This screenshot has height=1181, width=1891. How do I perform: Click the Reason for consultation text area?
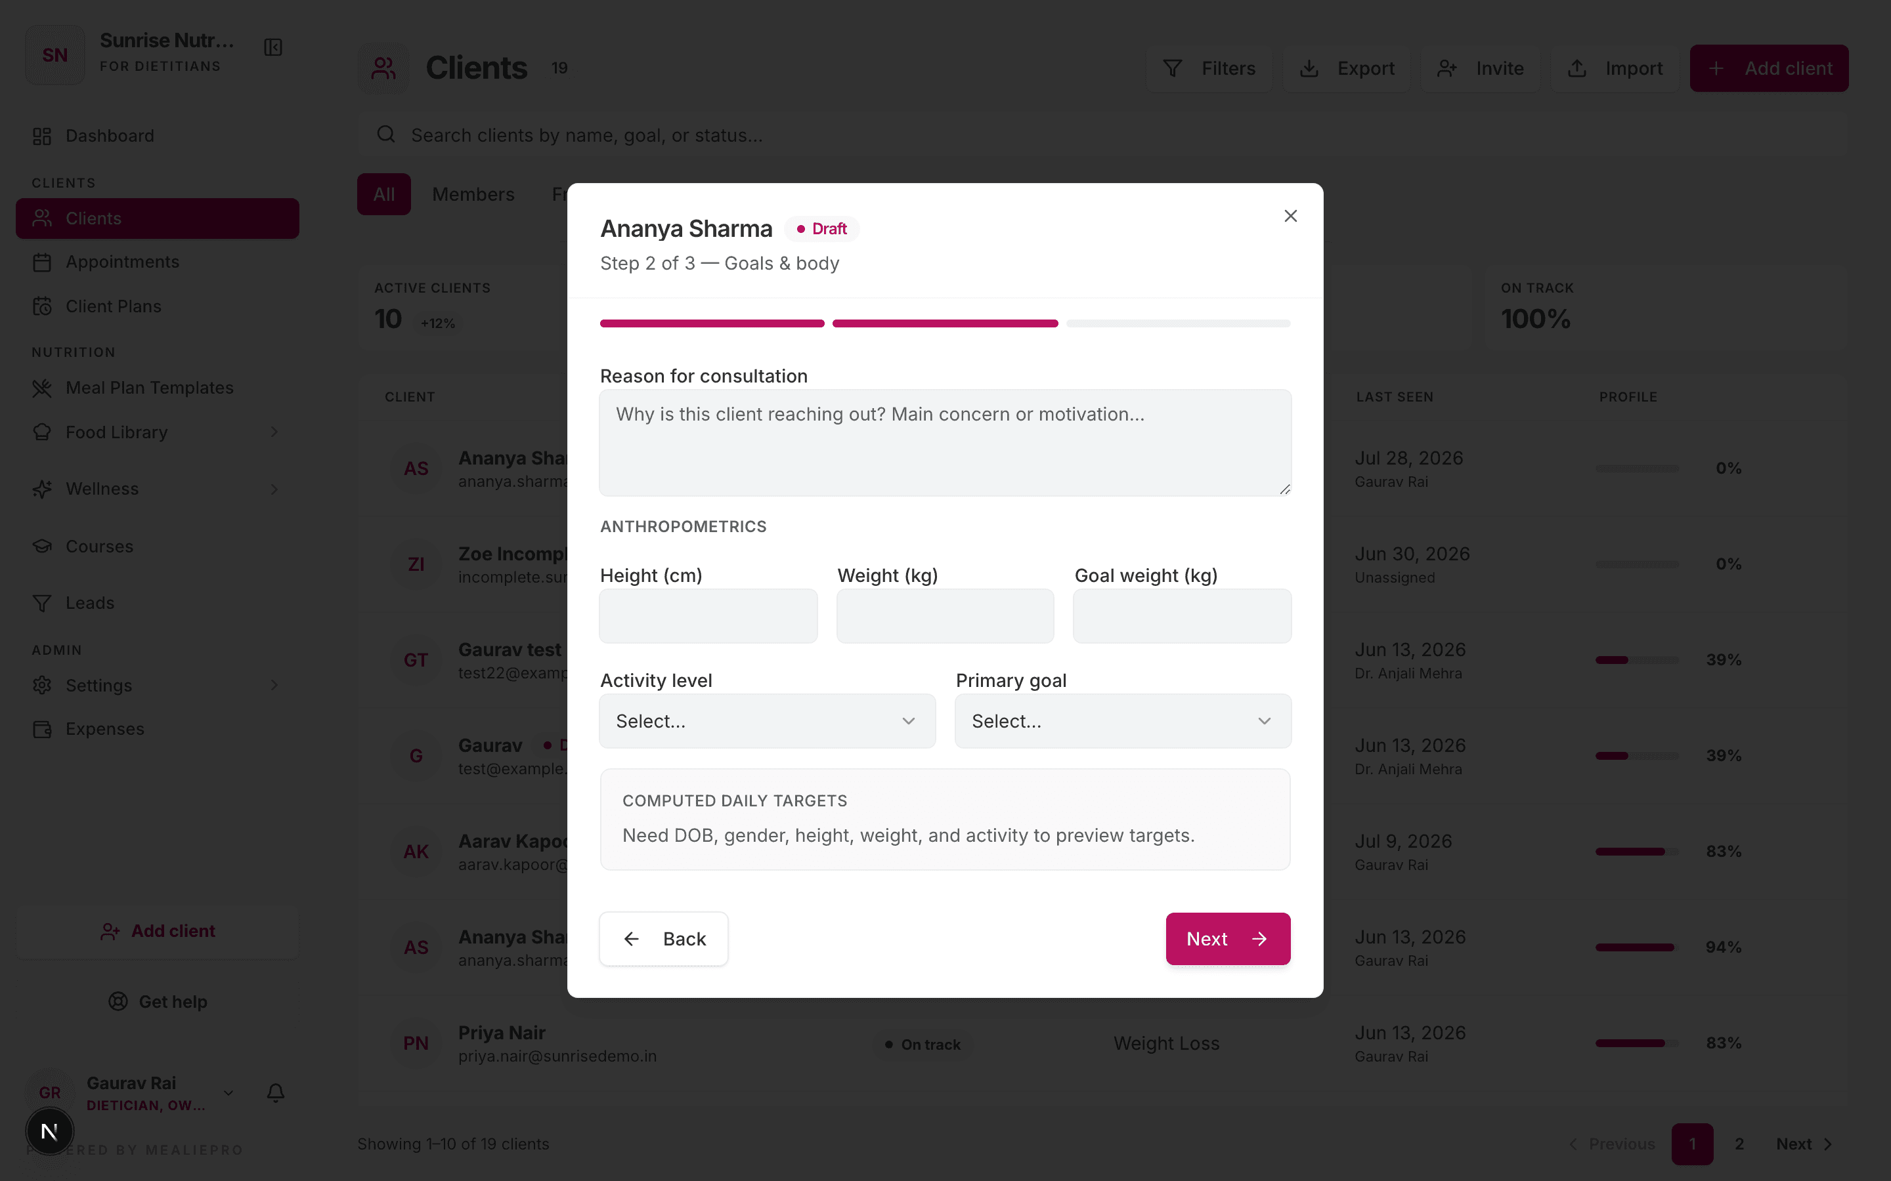(945, 443)
